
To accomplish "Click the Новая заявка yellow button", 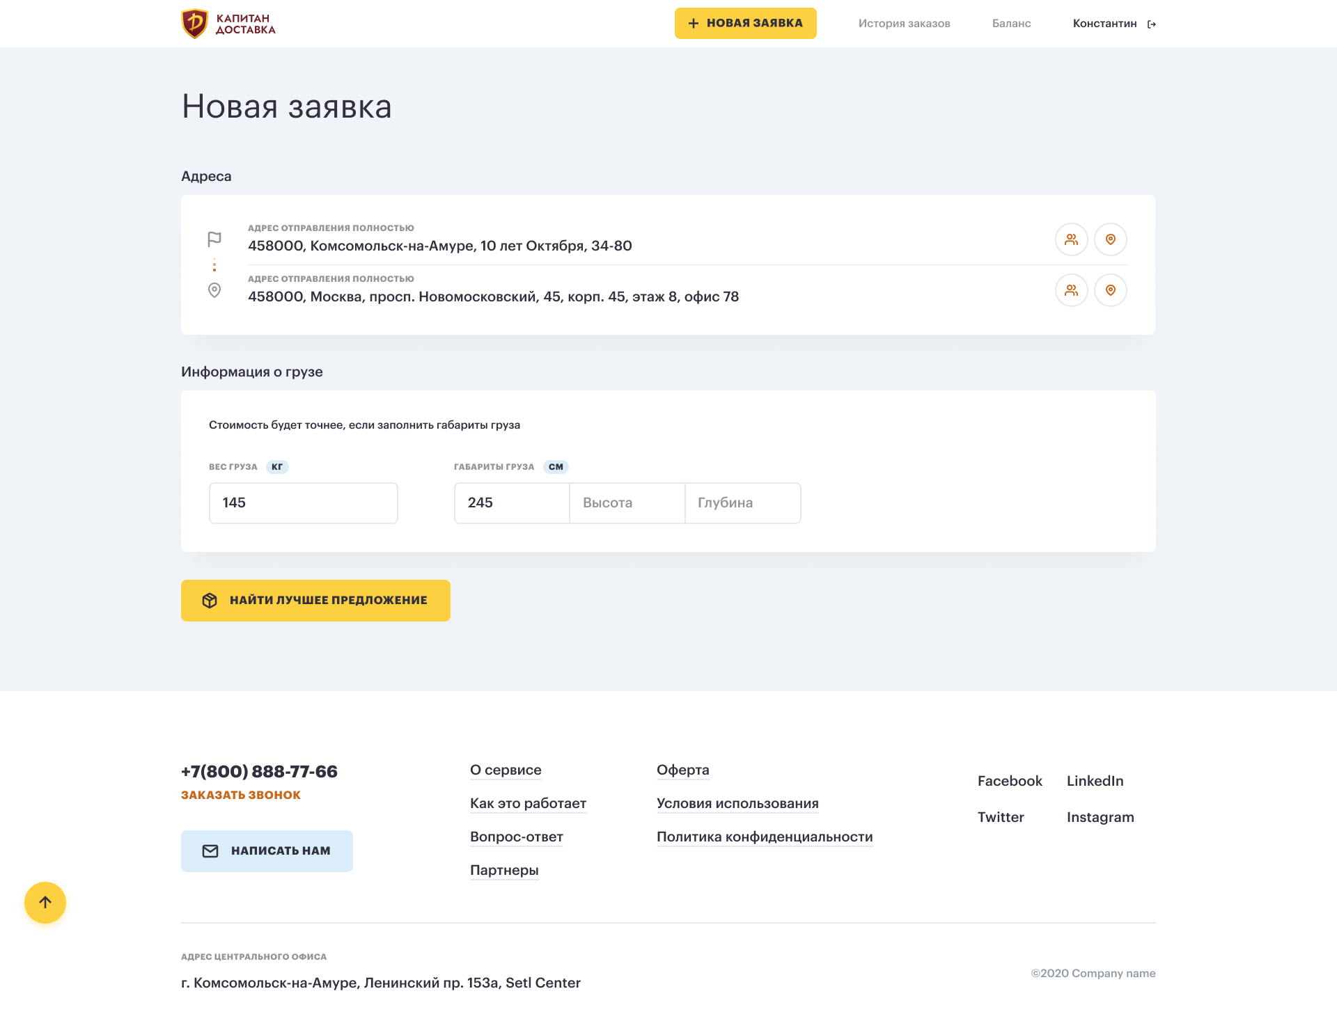I will [745, 24].
